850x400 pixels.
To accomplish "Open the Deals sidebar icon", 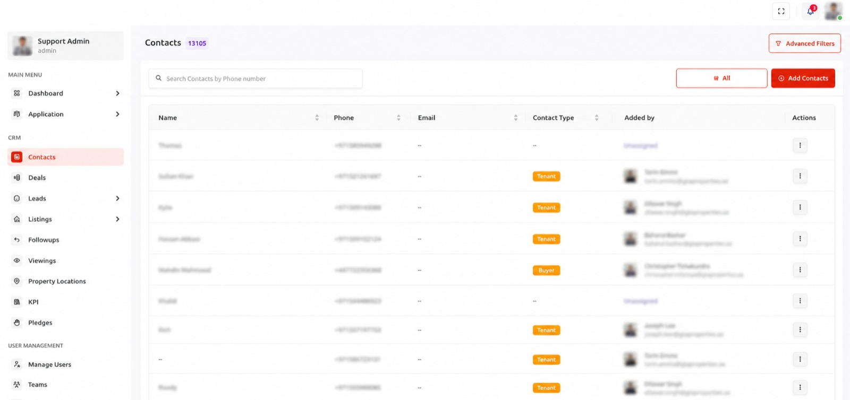I will (x=17, y=178).
